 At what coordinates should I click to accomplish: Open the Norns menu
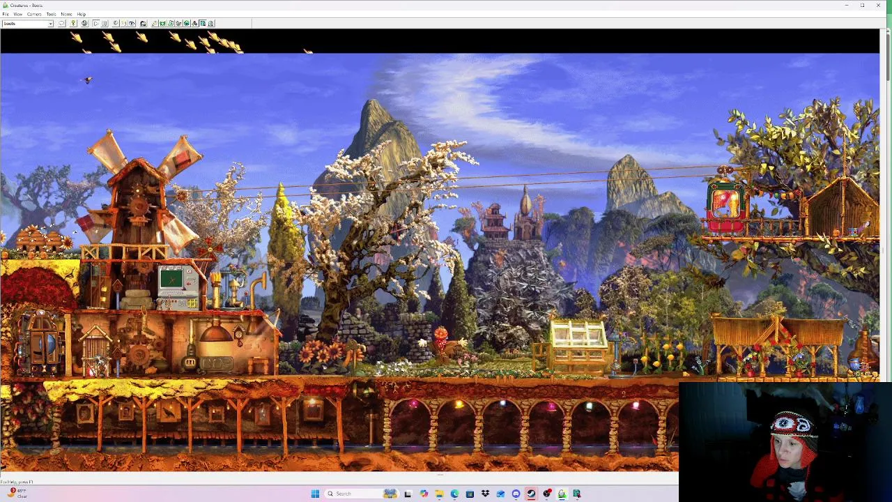click(x=66, y=14)
